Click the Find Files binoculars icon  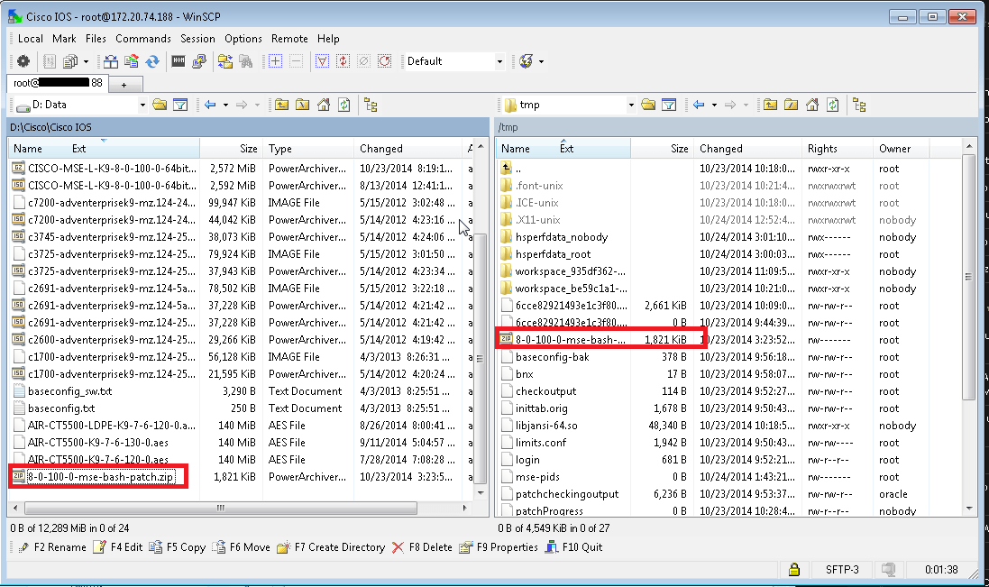(x=245, y=61)
